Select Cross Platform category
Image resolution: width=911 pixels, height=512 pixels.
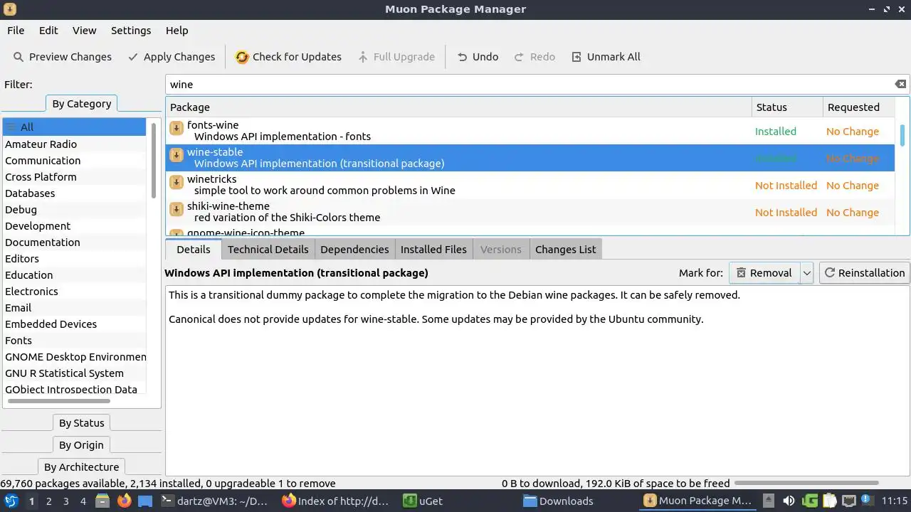(74, 177)
